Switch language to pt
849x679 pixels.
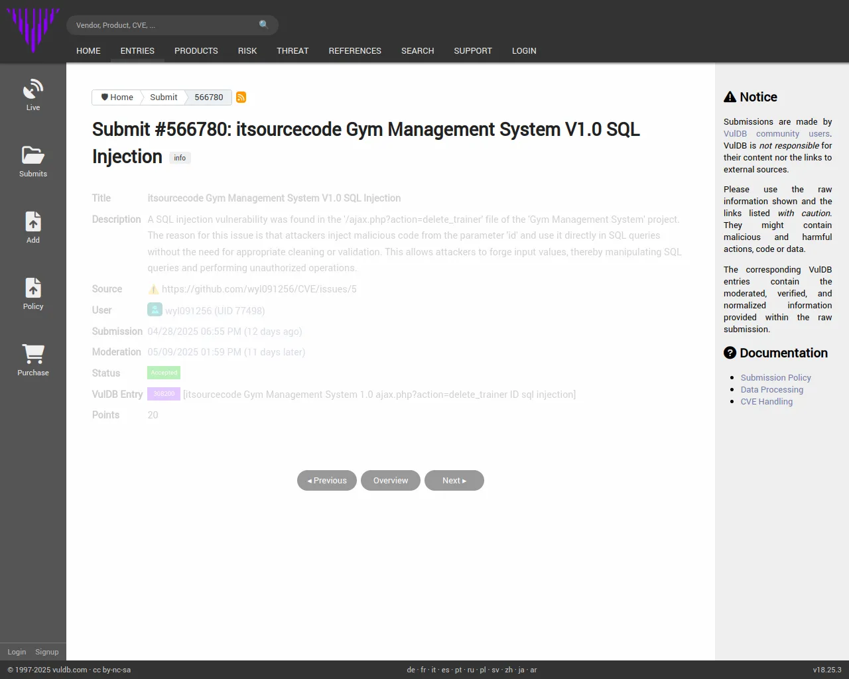tap(458, 670)
